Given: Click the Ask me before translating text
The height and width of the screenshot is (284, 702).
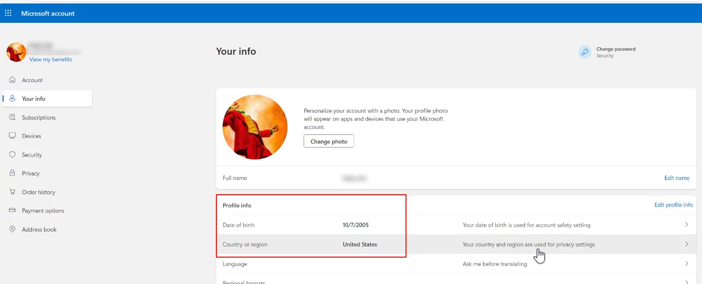Looking at the screenshot, I should point(495,264).
